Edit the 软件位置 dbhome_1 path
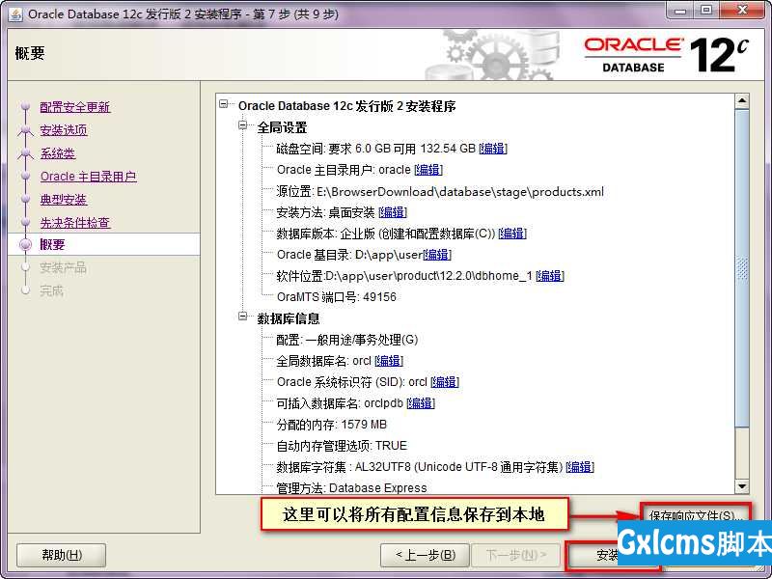Image resolution: width=772 pixels, height=579 pixels. (550, 276)
